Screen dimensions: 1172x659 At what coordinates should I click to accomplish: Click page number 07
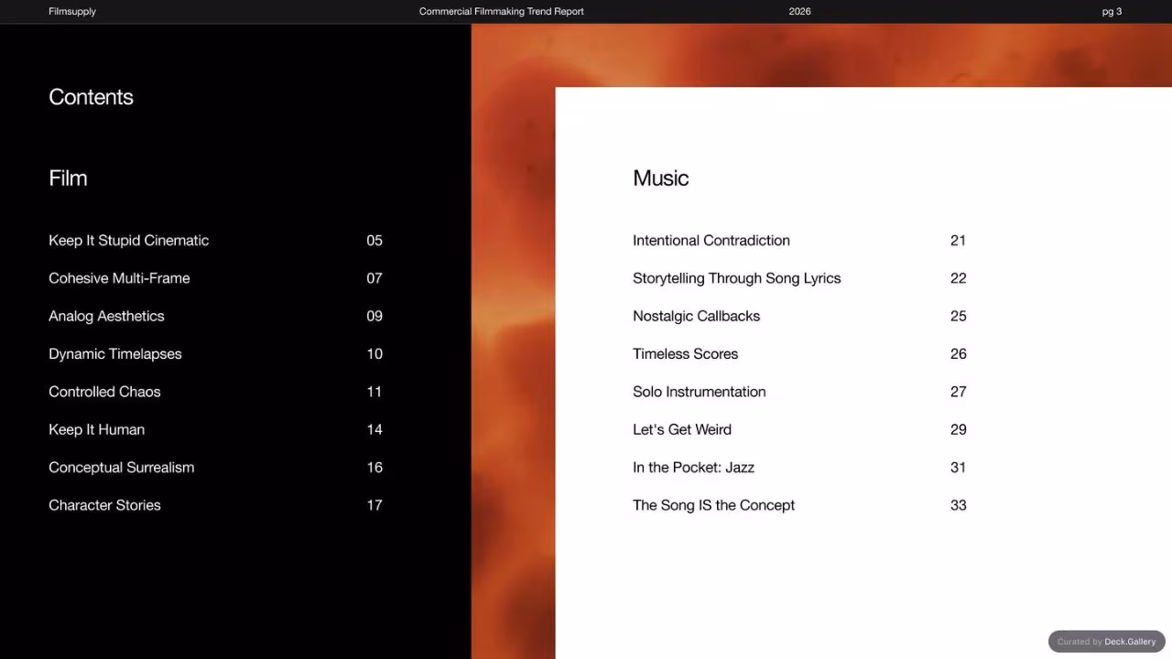(x=374, y=278)
